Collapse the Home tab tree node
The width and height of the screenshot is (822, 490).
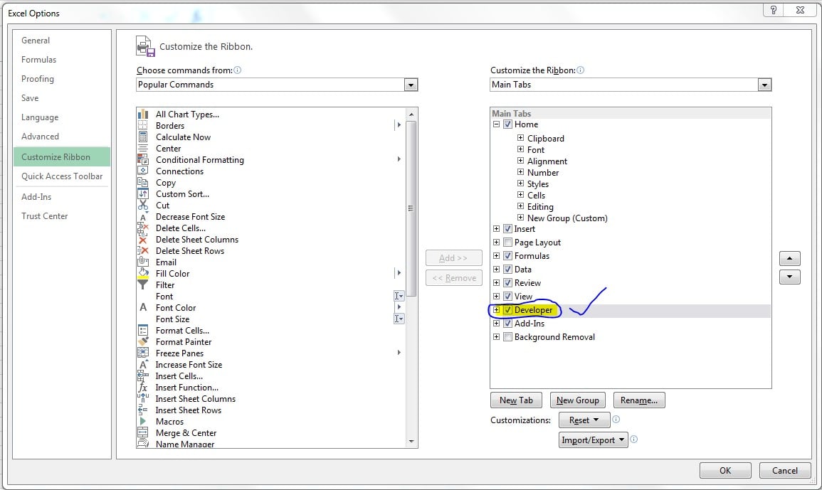click(x=496, y=124)
